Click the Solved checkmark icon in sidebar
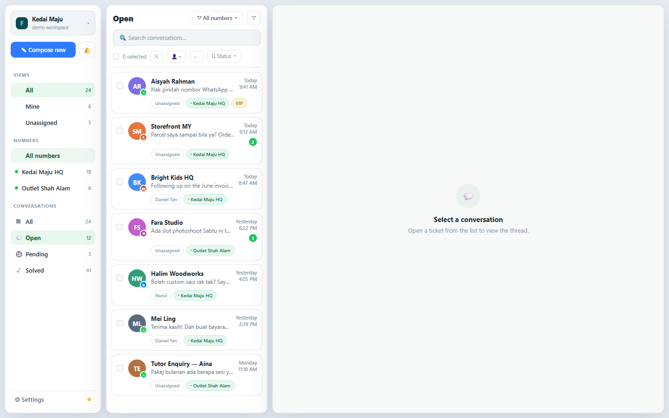Screen dimensions: 669x418 point(19,270)
